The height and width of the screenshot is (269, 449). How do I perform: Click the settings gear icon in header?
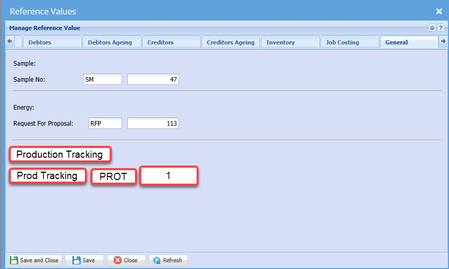click(x=432, y=28)
